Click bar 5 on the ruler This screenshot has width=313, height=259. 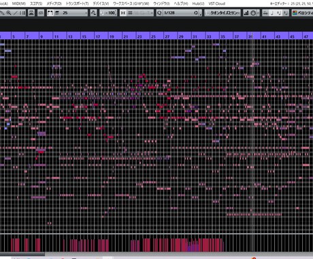coord(14,36)
